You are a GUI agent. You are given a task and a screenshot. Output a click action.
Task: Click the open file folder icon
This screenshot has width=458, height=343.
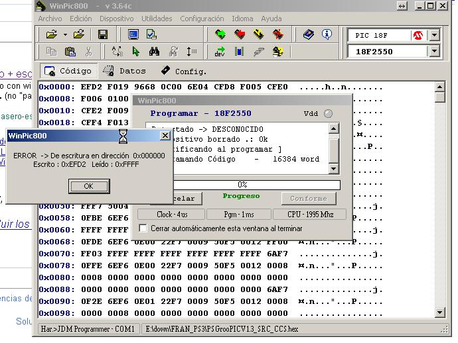click(51, 34)
